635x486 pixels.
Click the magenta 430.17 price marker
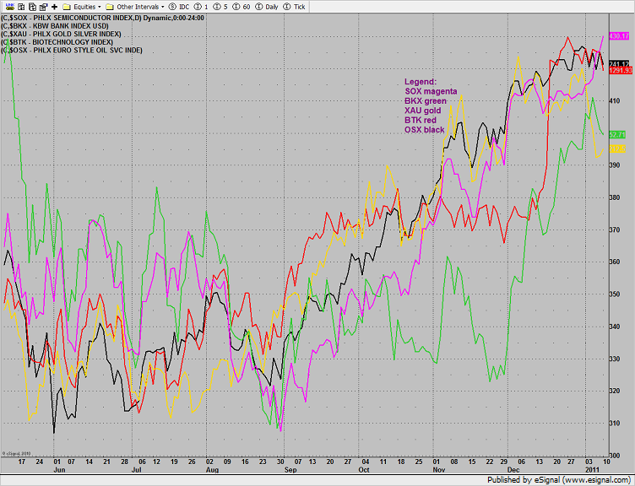pos(619,36)
